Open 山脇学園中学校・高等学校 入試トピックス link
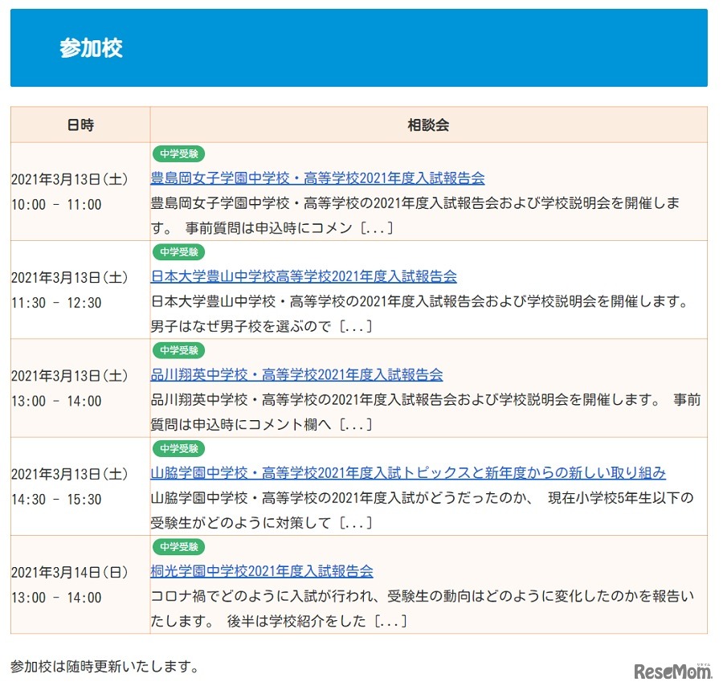The image size is (723, 690). [408, 473]
